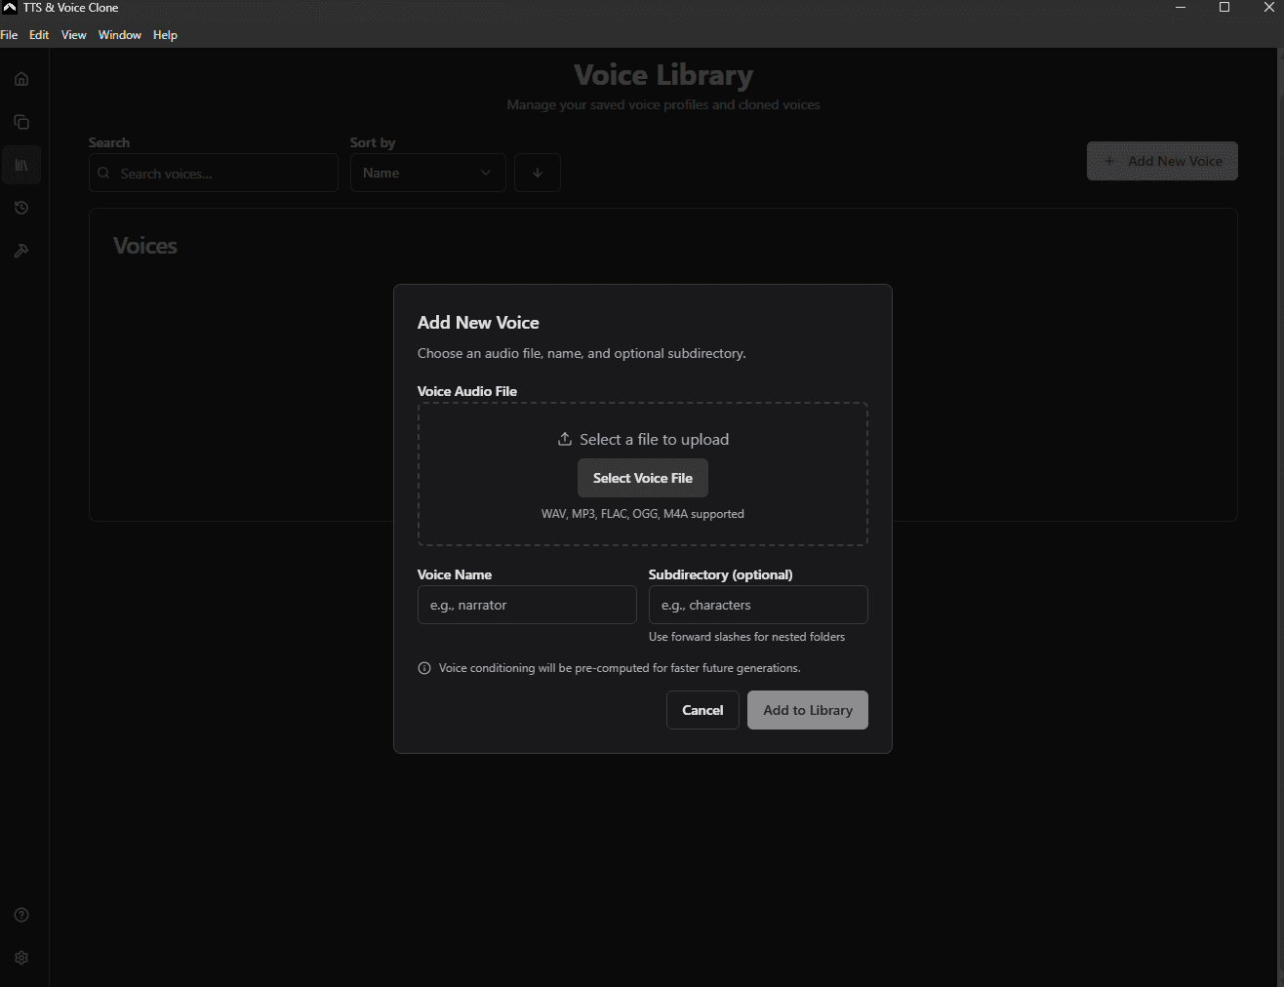View generation History via the clock icon

[x=21, y=207]
